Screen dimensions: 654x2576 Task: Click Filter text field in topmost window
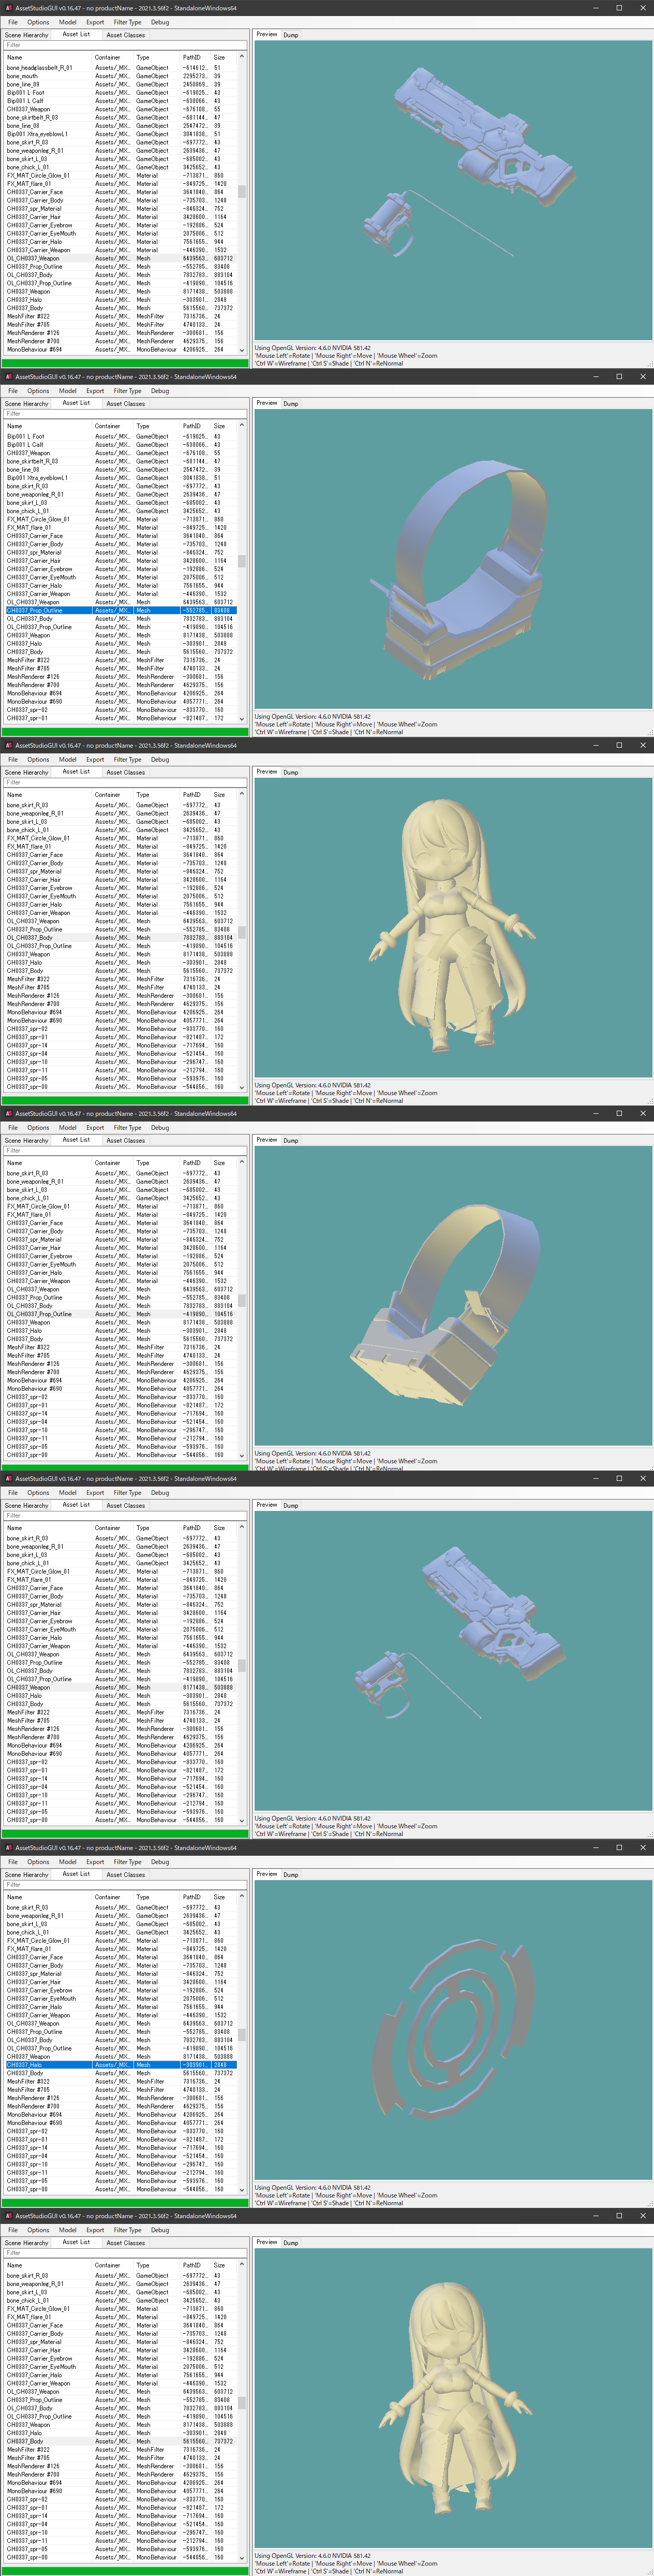(x=125, y=45)
